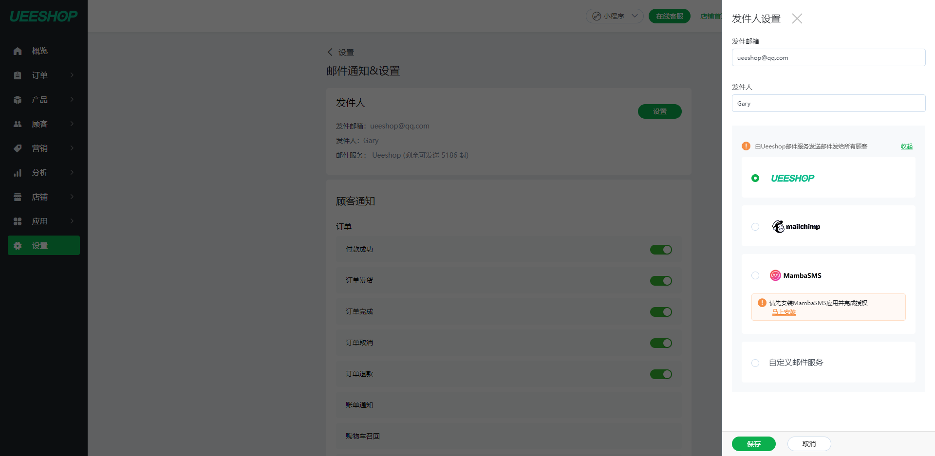Click the 付款成功 label text

[359, 250]
